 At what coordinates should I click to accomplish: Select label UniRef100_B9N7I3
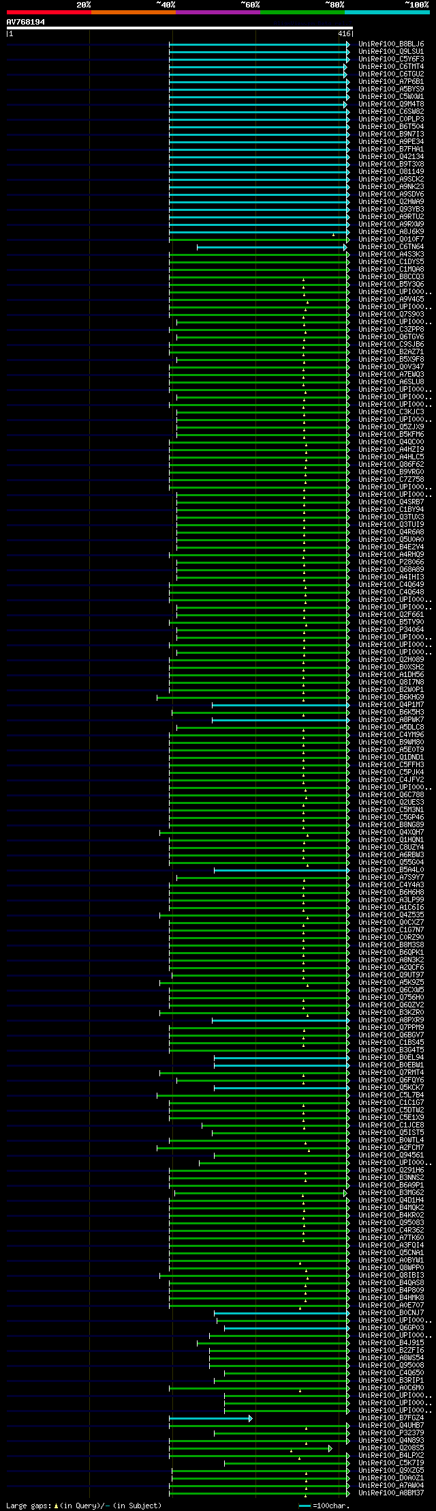coord(391,134)
